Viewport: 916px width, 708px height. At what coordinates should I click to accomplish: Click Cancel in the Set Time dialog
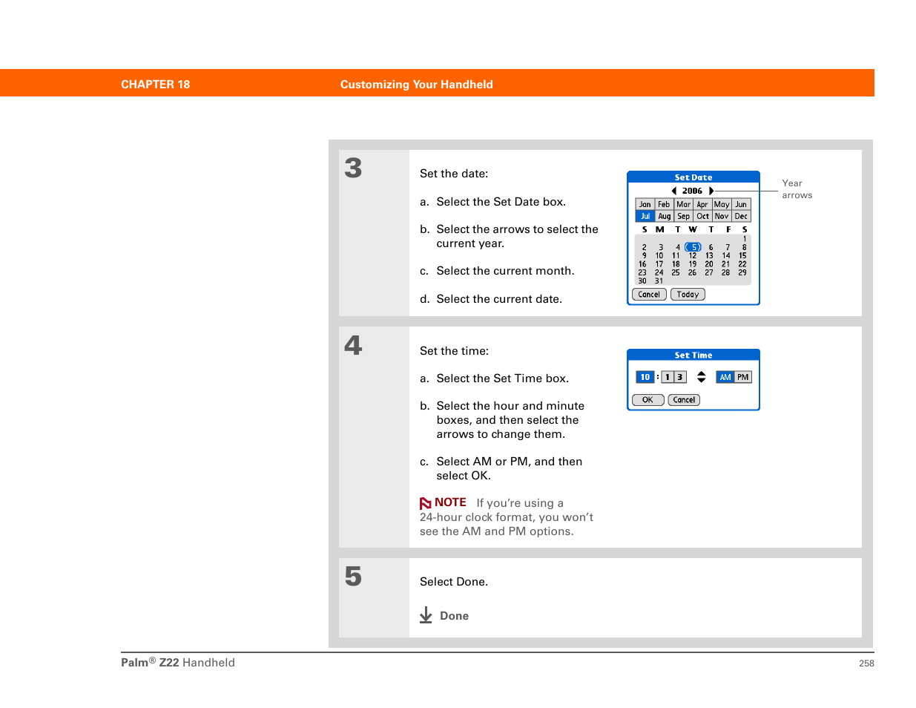click(684, 400)
